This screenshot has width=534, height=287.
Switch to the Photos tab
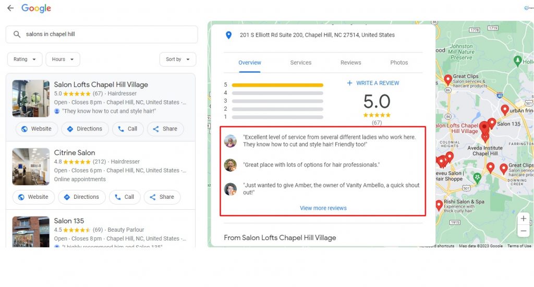click(399, 63)
